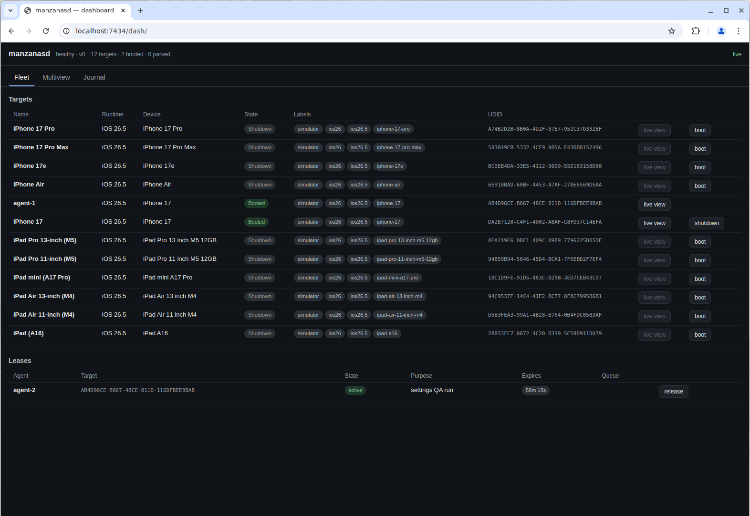Click live view for iPad (A16)
Viewport: 750px width, 516px height.
pos(655,335)
